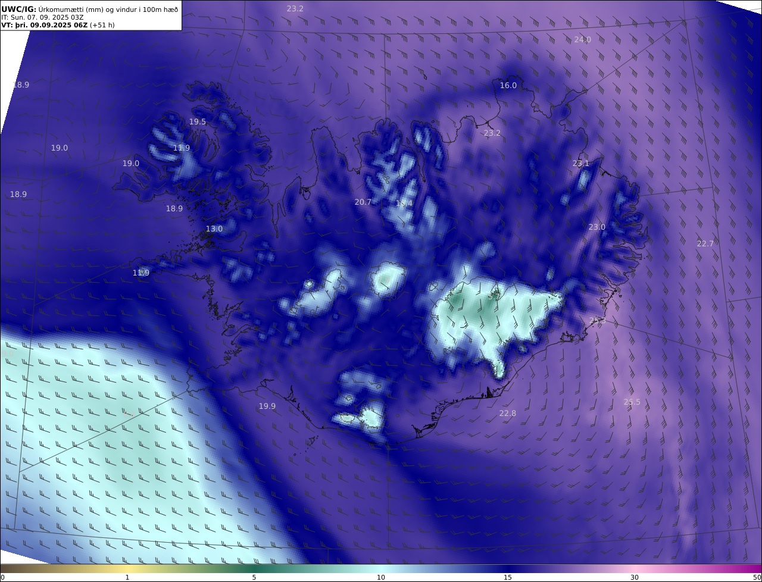Click the text 'Úrkomumætti (mm) og vindur í 100m hæð'
The width and height of the screenshot is (762, 582).
point(108,9)
